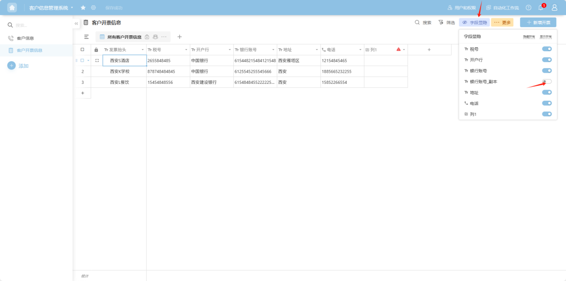Collapse the left sidebar with double chevron
Image resolution: width=566 pixels, height=281 pixels.
pos(76,23)
